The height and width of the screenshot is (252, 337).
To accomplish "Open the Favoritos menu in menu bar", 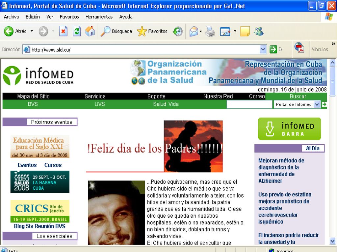I will 69,17.
